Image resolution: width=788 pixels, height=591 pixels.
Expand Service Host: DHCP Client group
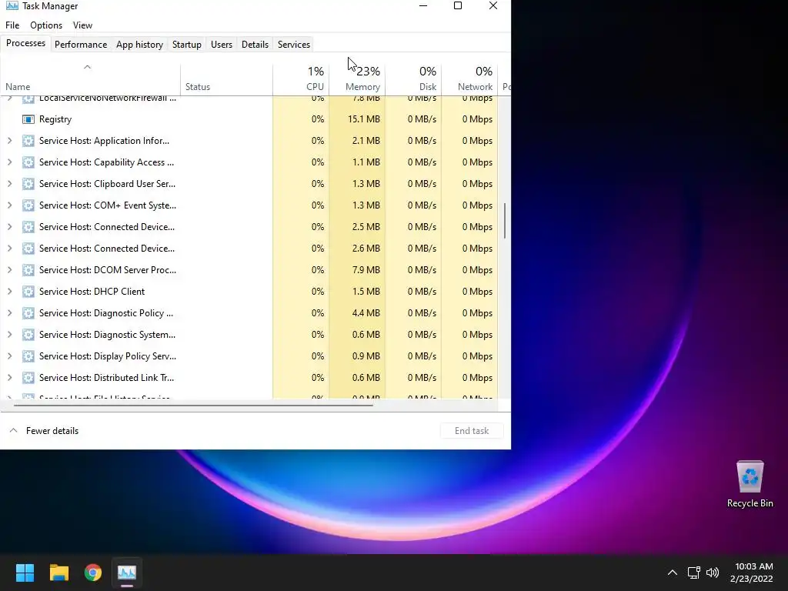[9, 292]
